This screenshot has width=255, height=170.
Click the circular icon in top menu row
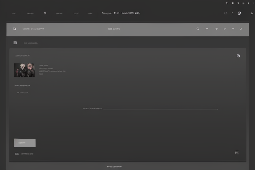tap(45, 14)
